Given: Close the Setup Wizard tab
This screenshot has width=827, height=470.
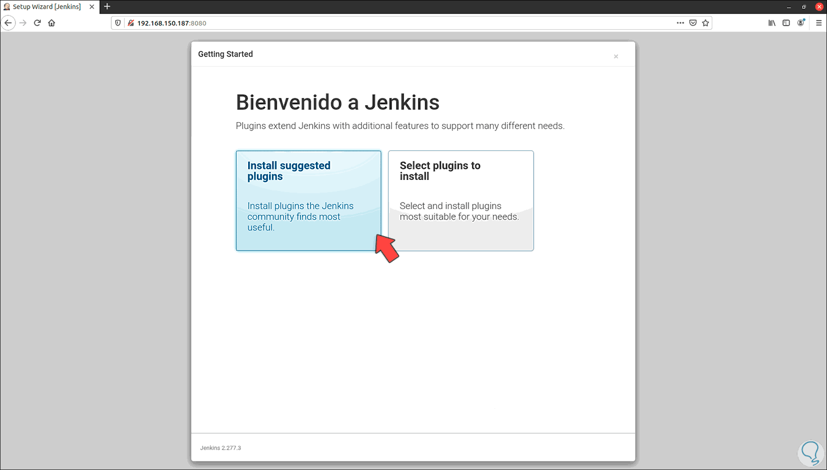Looking at the screenshot, I should click(x=92, y=7).
